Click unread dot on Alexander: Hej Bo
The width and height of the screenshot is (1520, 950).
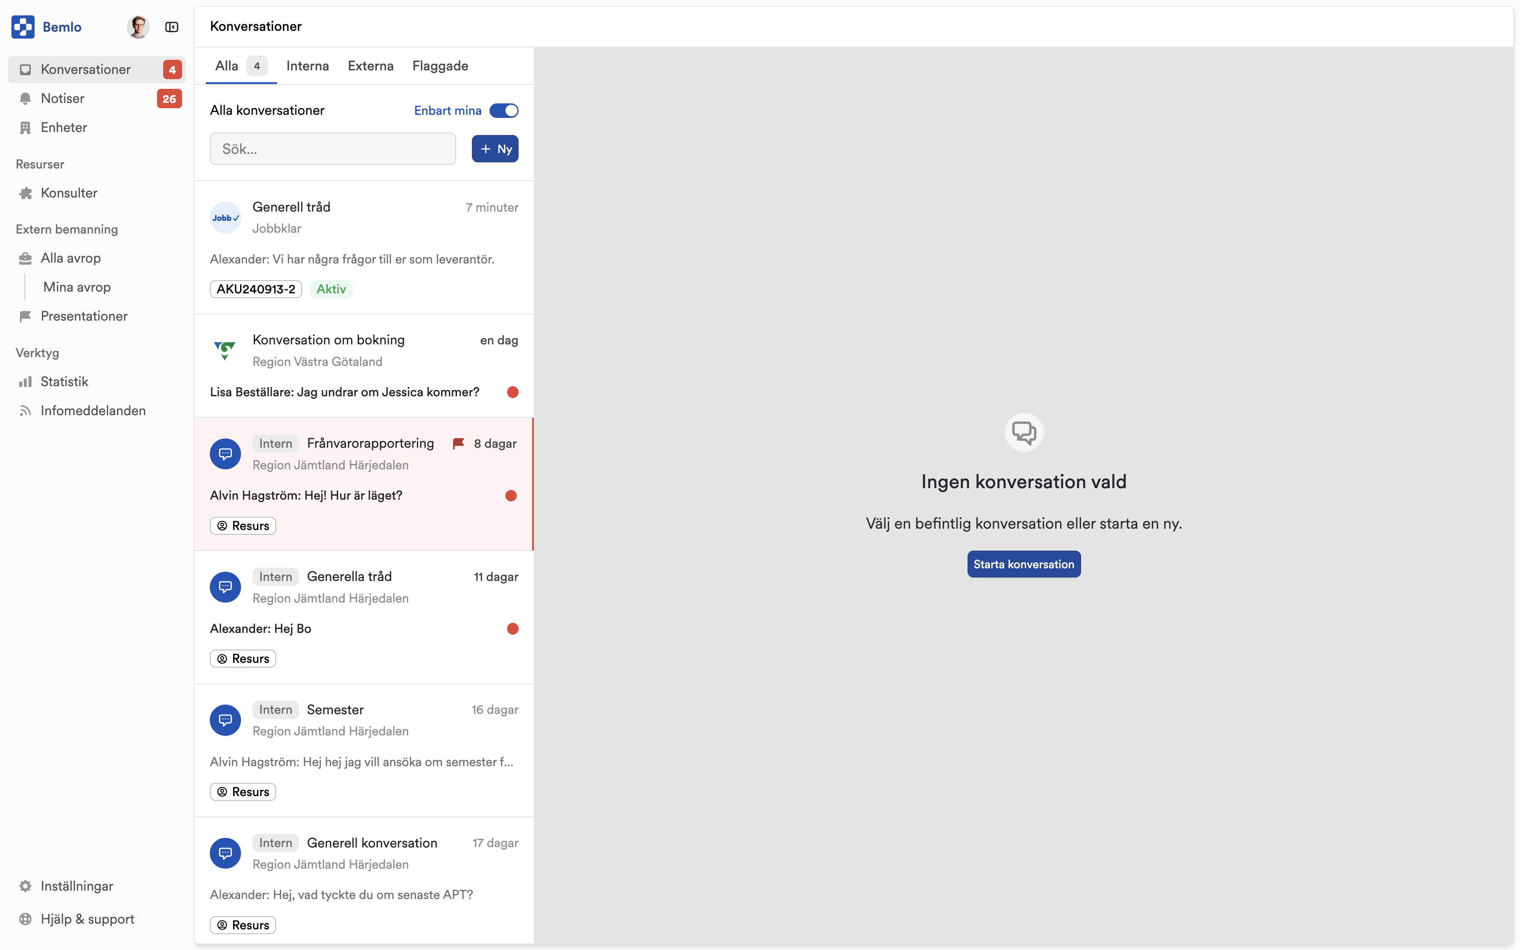coord(512,629)
